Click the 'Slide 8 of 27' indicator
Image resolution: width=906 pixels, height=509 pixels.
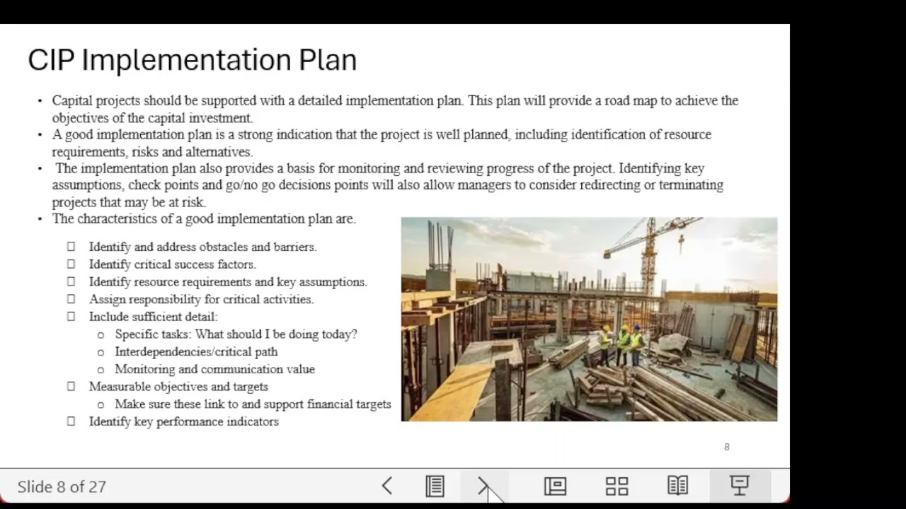[62, 487]
